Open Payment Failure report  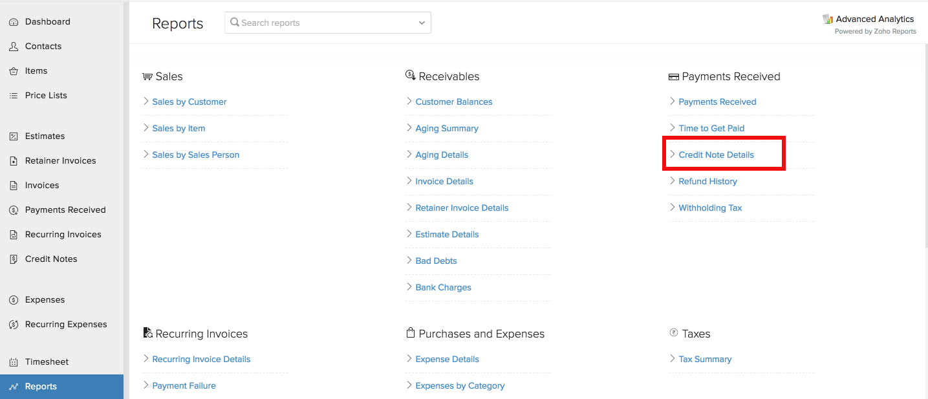pos(184,386)
